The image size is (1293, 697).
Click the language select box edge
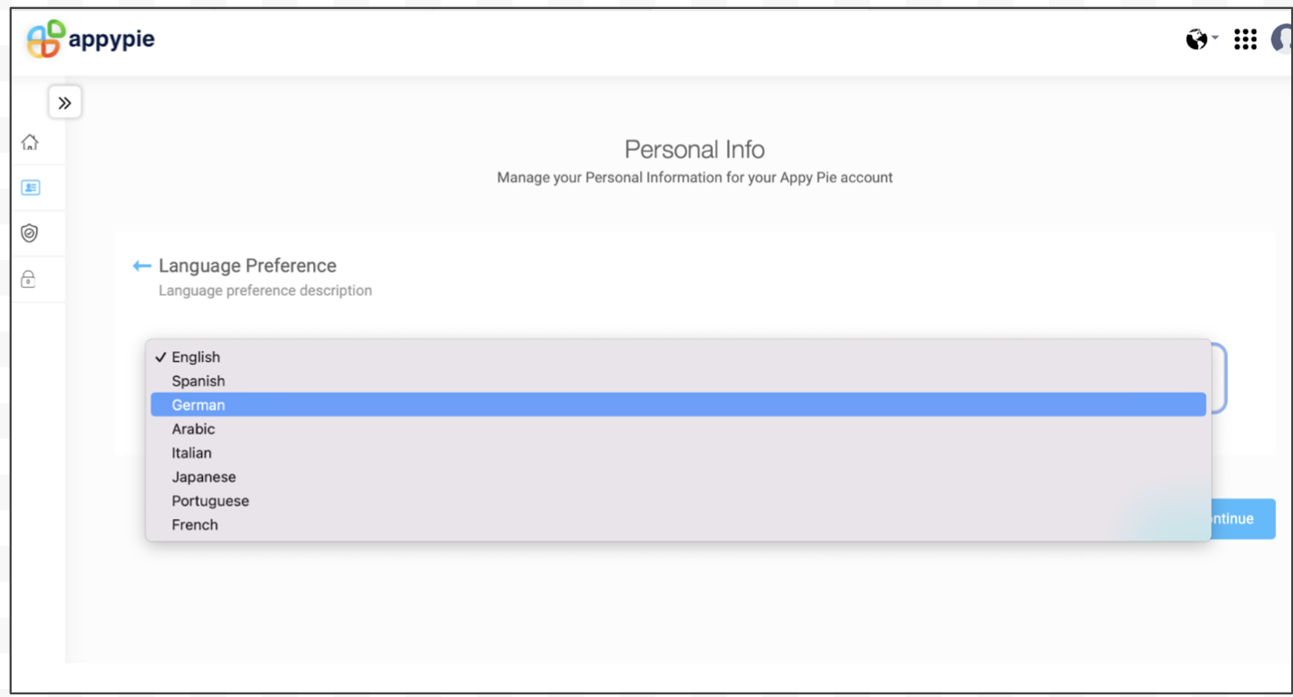[x=1219, y=378]
